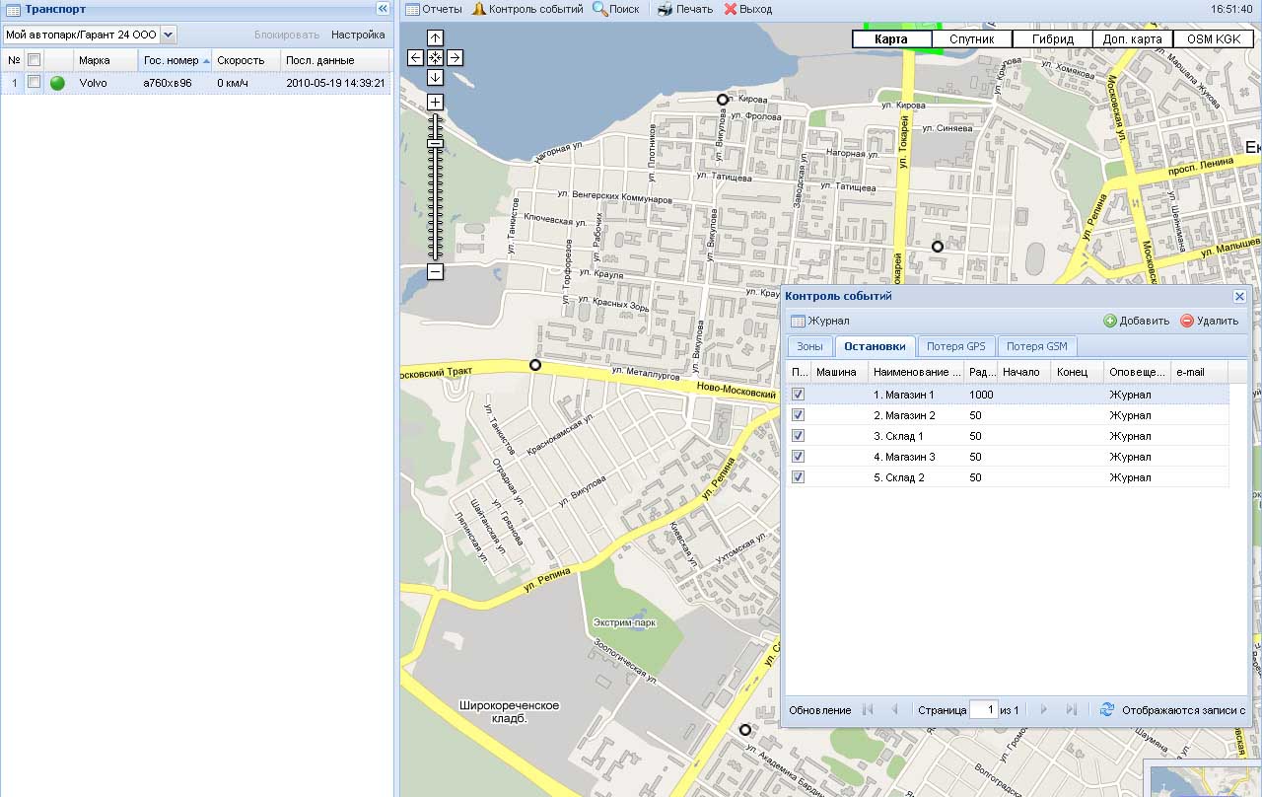Zoom in the map with plus button

(435, 103)
